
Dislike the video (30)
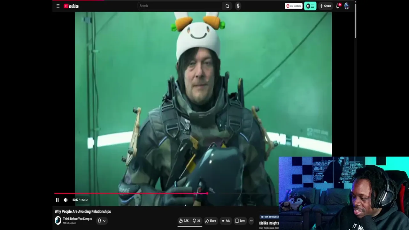coord(197,221)
